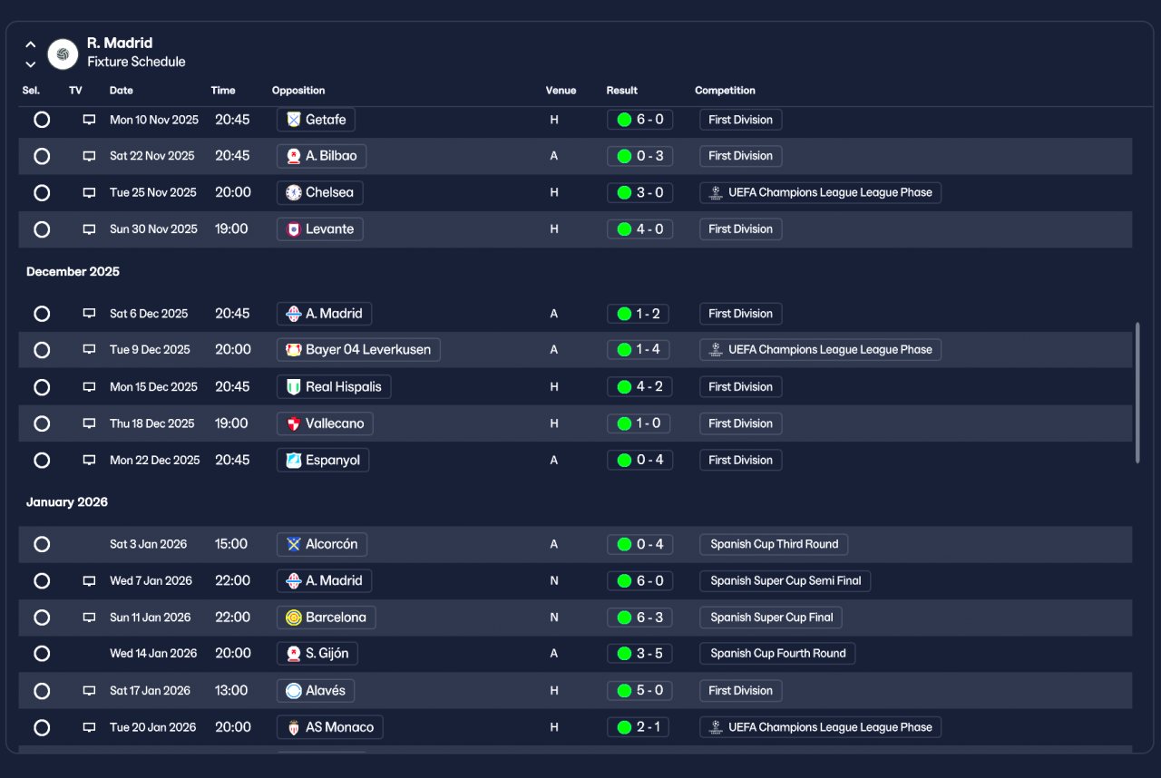Open Spanish Super Cup Semi Final competition link
The image size is (1161, 778).
click(785, 580)
